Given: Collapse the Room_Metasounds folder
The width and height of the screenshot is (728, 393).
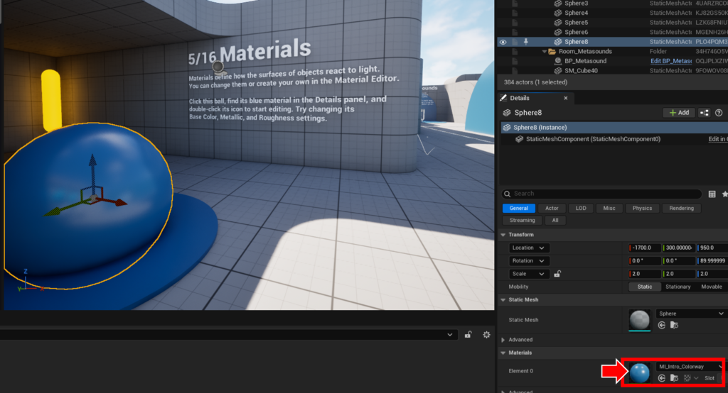Looking at the screenshot, I should 544,52.
